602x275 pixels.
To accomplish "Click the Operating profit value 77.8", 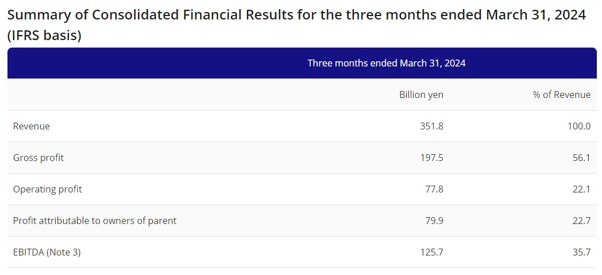I will click(434, 189).
